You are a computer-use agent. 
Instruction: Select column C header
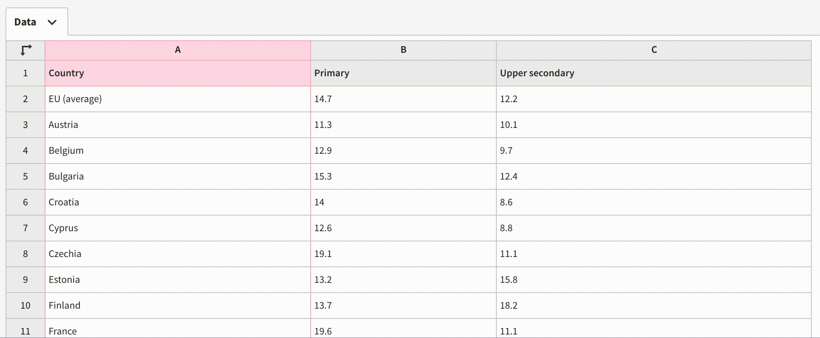[x=653, y=50]
